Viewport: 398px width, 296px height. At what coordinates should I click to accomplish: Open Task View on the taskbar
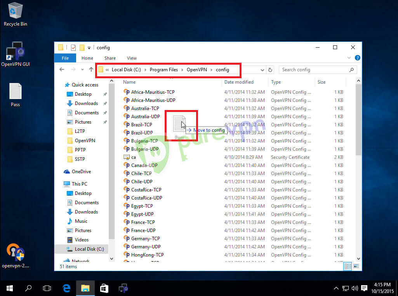click(x=47, y=288)
